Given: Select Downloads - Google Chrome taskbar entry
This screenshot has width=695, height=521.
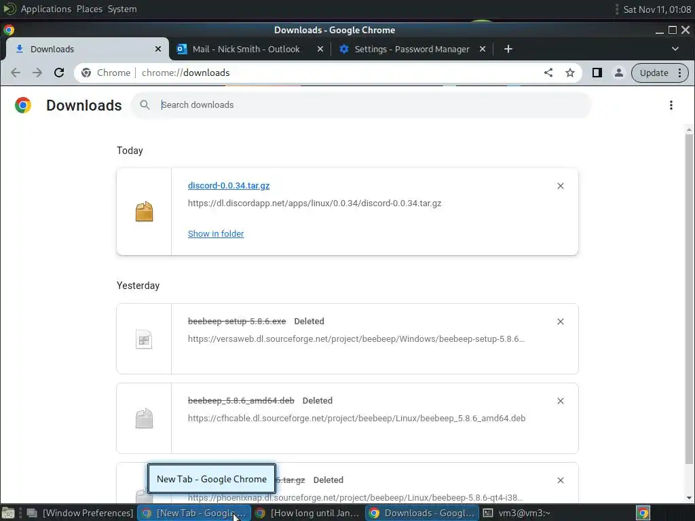Looking at the screenshot, I should [x=422, y=513].
